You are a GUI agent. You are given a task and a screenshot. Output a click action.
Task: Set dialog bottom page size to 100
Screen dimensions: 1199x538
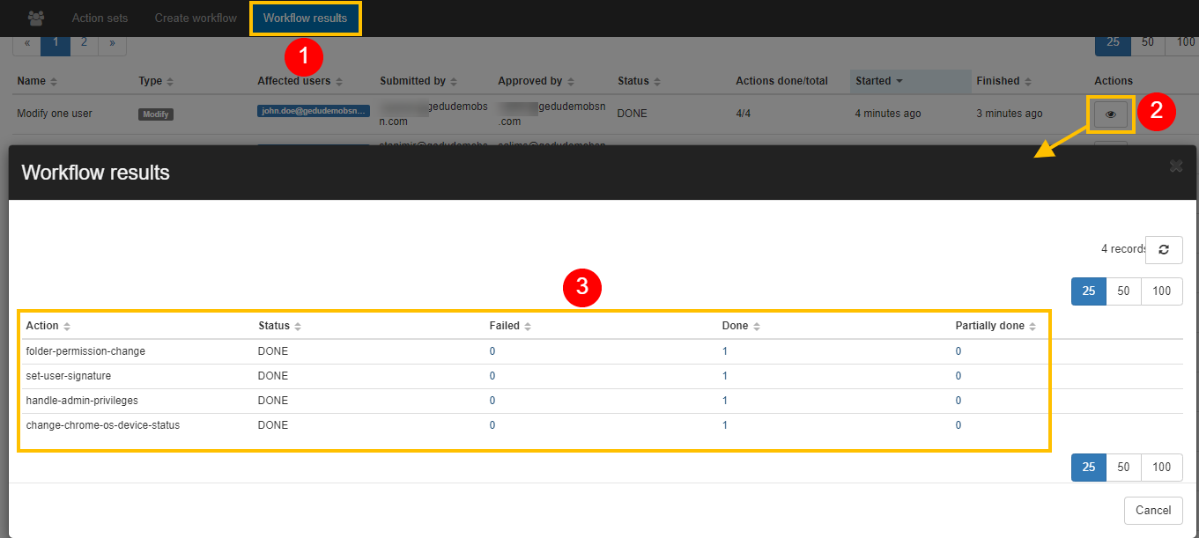1162,467
